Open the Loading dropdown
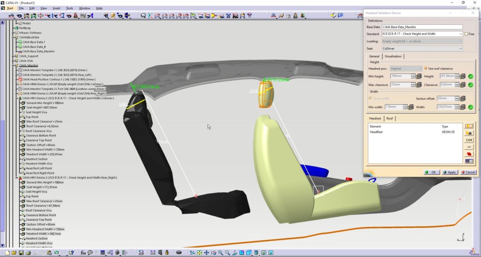481x257 pixels. [x=460, y=41]
